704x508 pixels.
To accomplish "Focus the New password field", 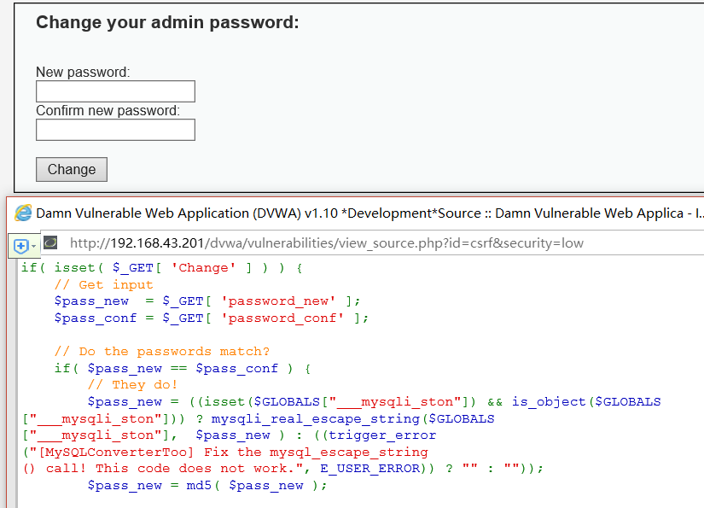I will [115, 91].
